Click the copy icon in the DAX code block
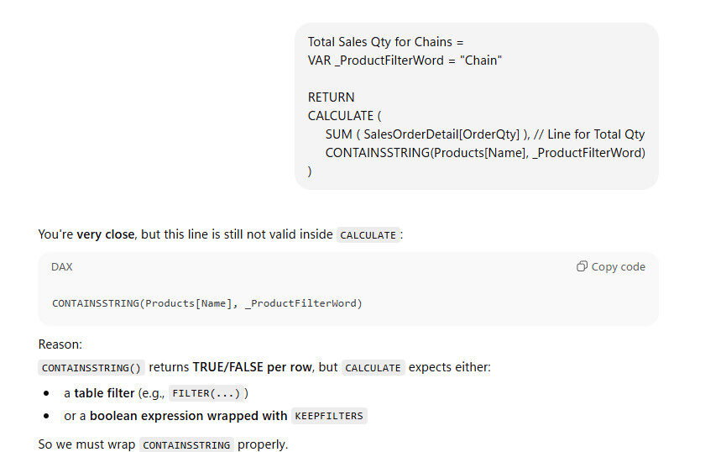 click(582, 266)
